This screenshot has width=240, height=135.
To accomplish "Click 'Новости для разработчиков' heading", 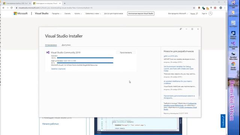I will pyautogui.click(x=178, y=51).
